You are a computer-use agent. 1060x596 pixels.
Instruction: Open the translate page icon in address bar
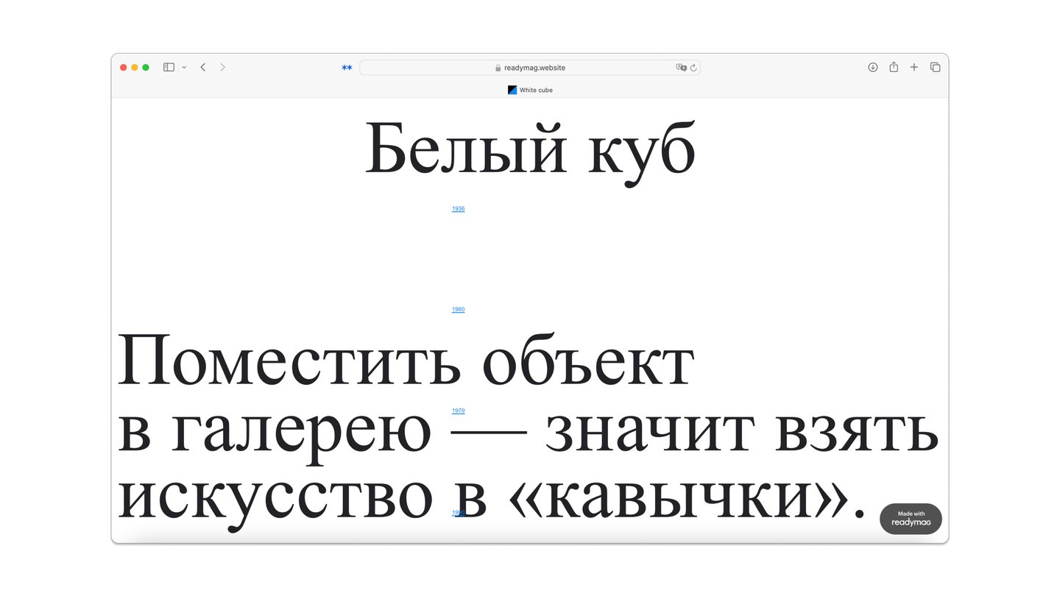[681, 68]
